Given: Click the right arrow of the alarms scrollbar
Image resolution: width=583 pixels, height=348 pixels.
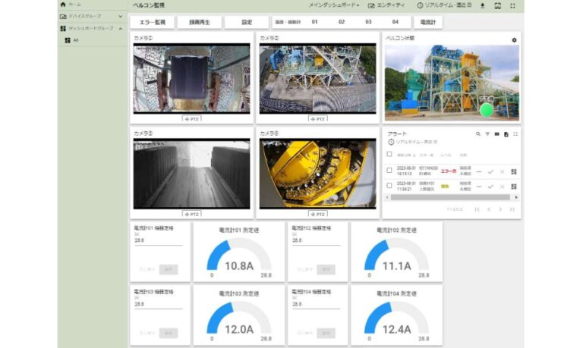Looking at the screenshot, I should 515,198.
